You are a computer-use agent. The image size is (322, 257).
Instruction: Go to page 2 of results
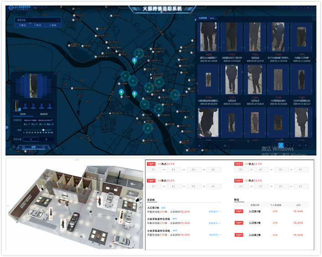pos(286,145)
